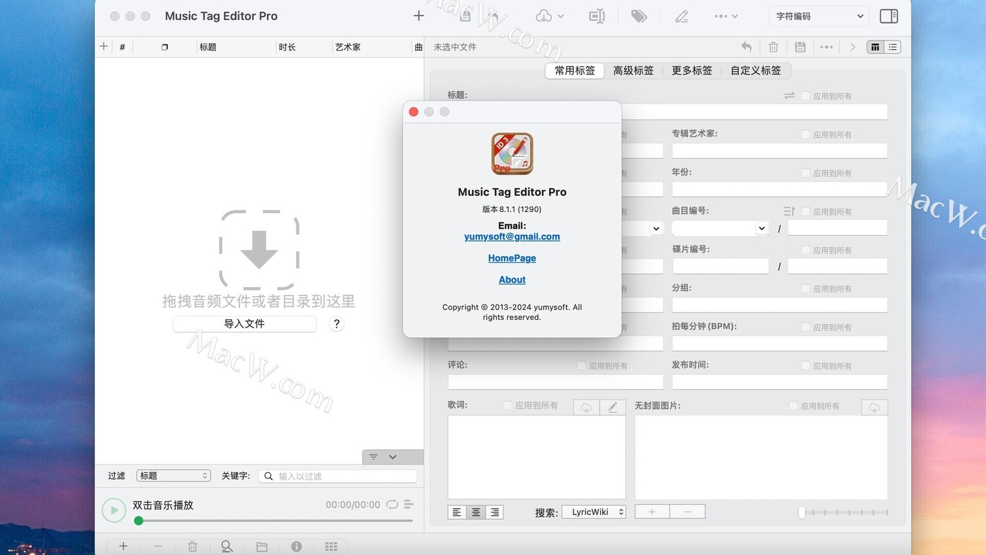This screenshot has width=986, height=555.
Task: Sort by the 艺术家 column header
Action: (371, 47)
